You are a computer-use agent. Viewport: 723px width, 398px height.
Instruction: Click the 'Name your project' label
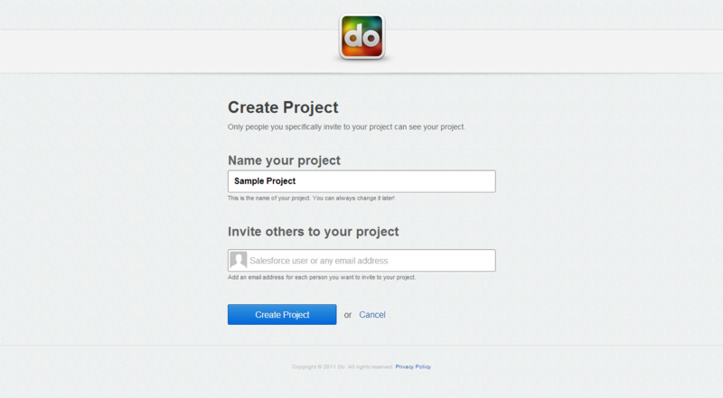tap(284, 161)
